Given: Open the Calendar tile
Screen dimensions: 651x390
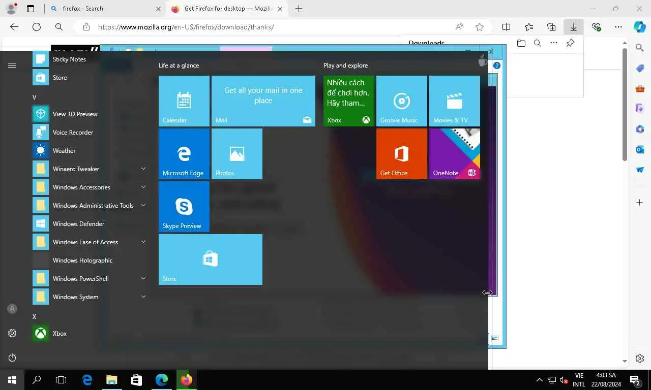Looking at the screenshot, I should [x=184, y=101].
